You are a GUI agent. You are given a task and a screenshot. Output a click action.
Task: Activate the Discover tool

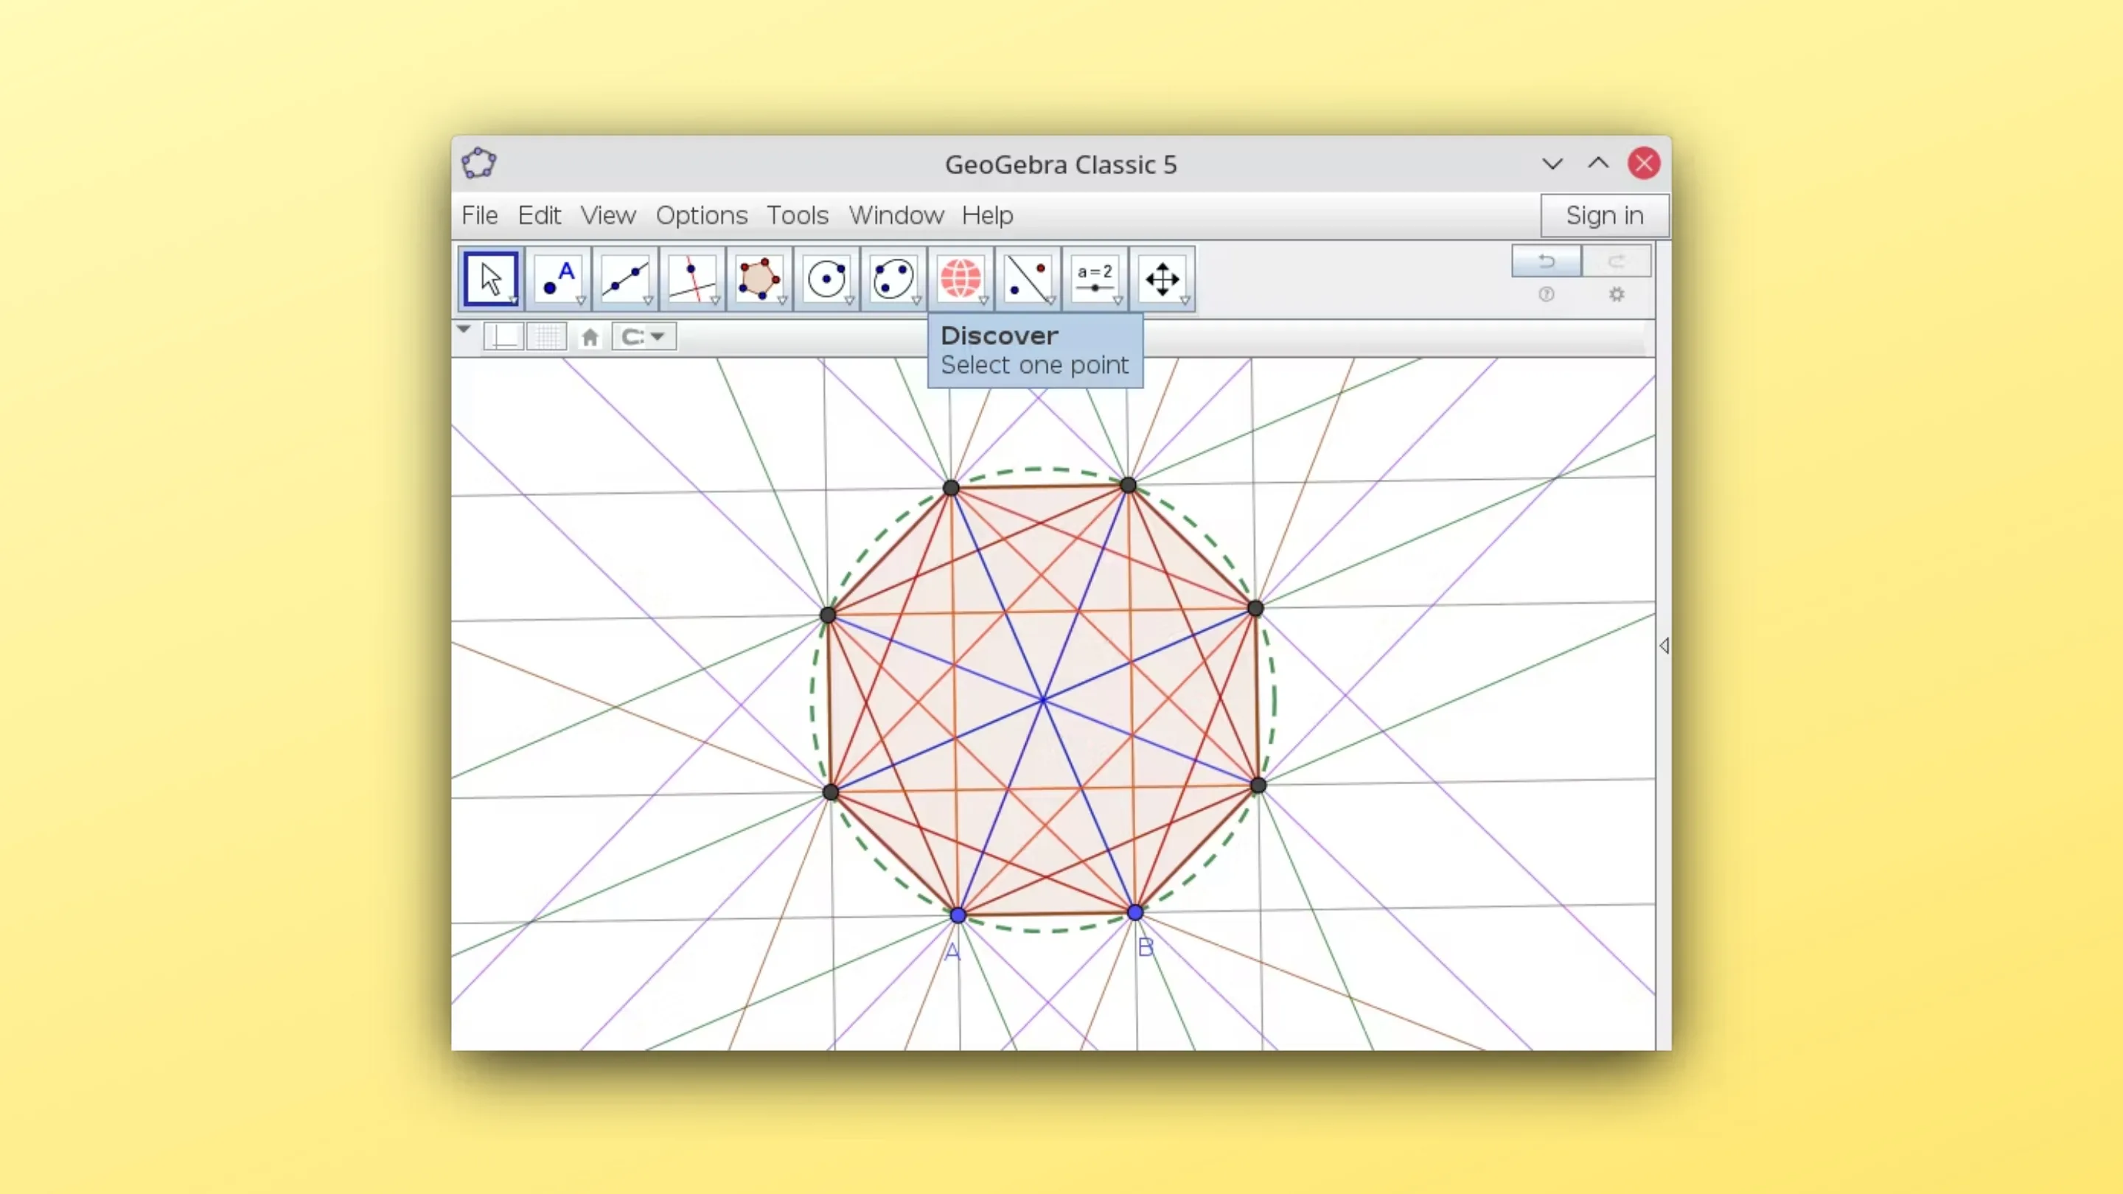[x=961, y=279]
